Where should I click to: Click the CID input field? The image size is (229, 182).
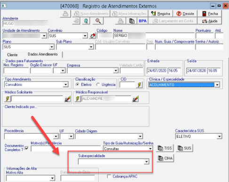(127, 85)
